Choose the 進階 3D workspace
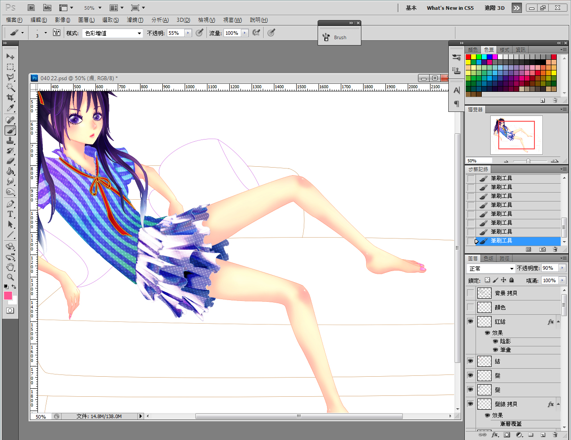The image size is (571, 440). [x=495, y=8]
